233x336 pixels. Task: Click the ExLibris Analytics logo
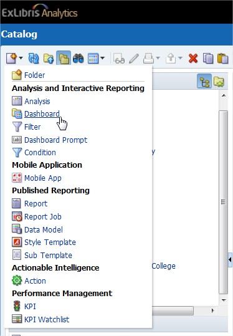click(39, 12)
